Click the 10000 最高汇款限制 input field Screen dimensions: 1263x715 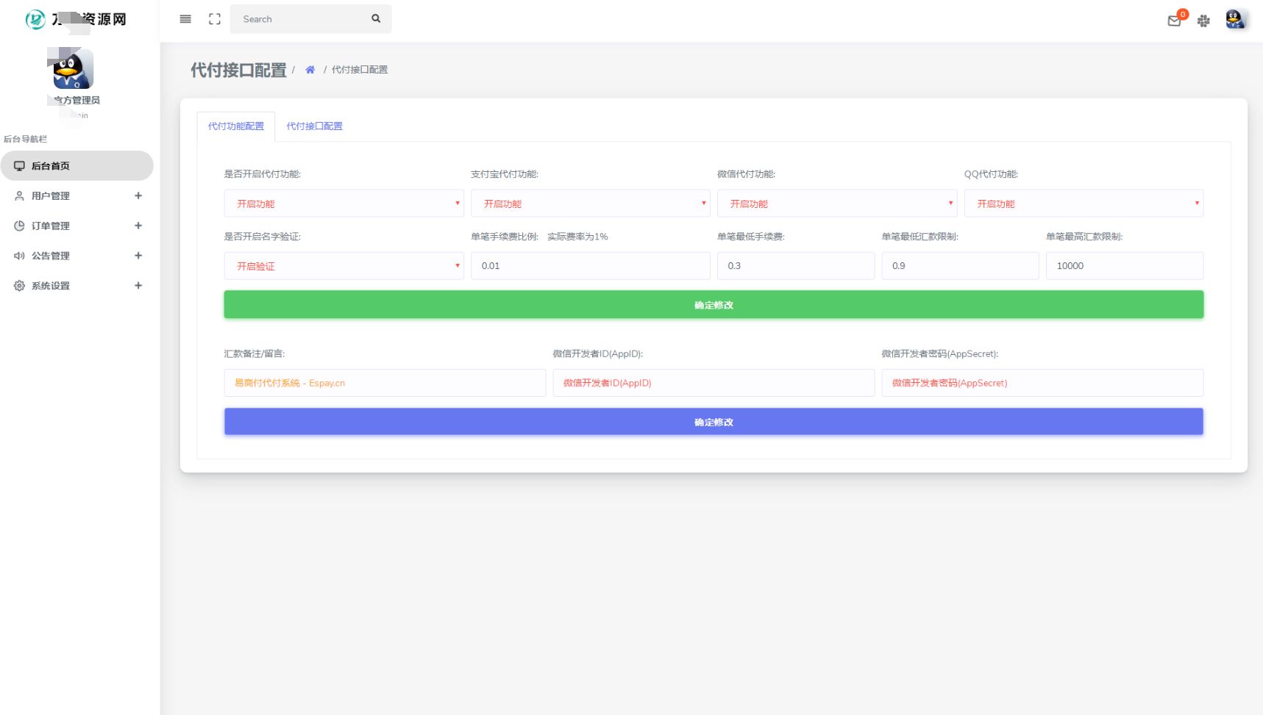click(1124, 265)
